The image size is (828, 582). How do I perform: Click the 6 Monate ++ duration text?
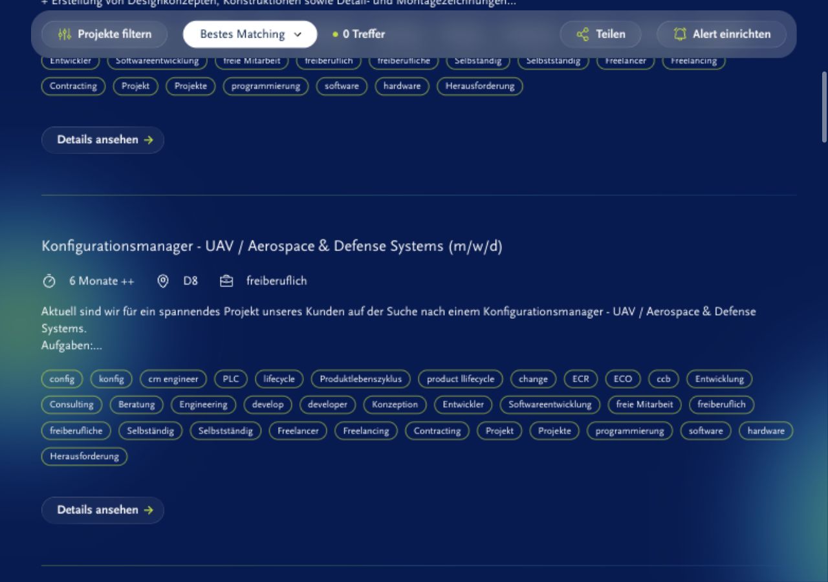click(102, 281)
